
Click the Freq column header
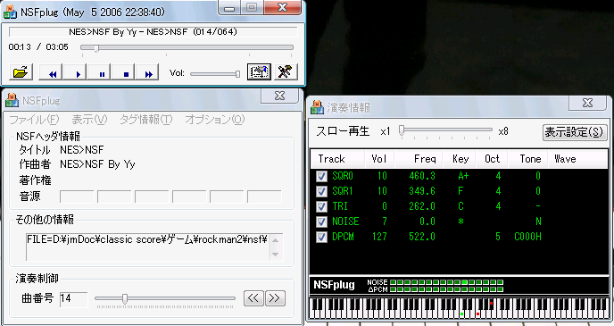pyautogui.click(x=419, y=159)
